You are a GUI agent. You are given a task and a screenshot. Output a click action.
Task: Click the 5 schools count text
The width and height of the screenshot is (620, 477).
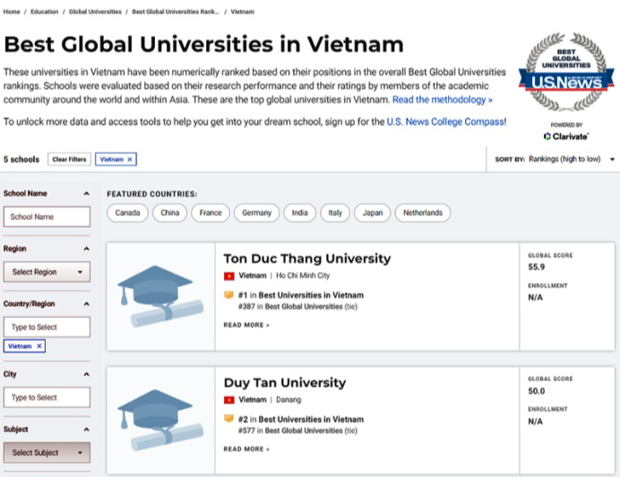click(22, 159)
